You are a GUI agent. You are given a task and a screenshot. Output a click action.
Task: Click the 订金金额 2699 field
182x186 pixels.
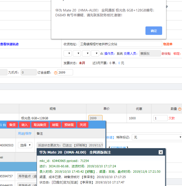point(65,72)
